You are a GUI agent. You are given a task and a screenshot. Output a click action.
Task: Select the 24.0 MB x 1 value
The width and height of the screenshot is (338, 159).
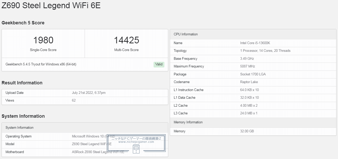pyautogui.click(x=249, y=113)
